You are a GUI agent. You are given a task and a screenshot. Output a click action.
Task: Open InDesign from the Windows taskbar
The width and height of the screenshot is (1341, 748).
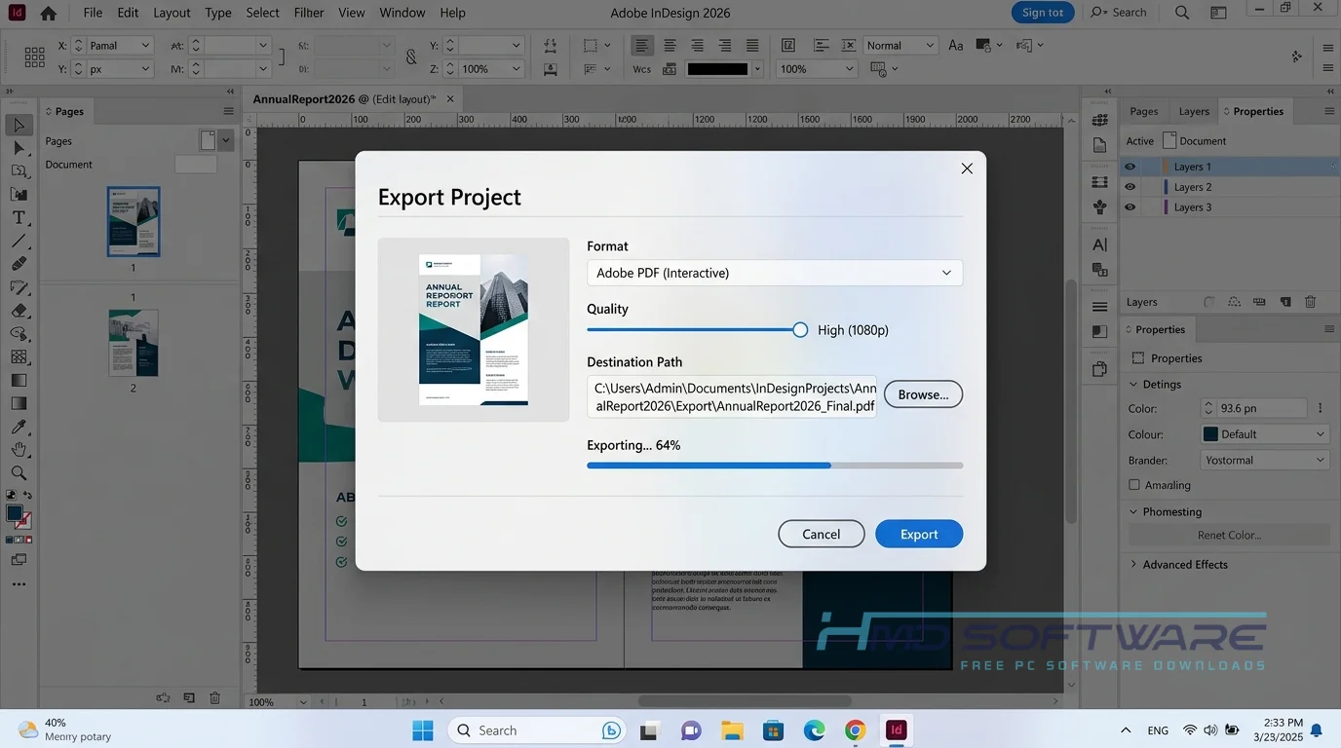tap(896, 729)
